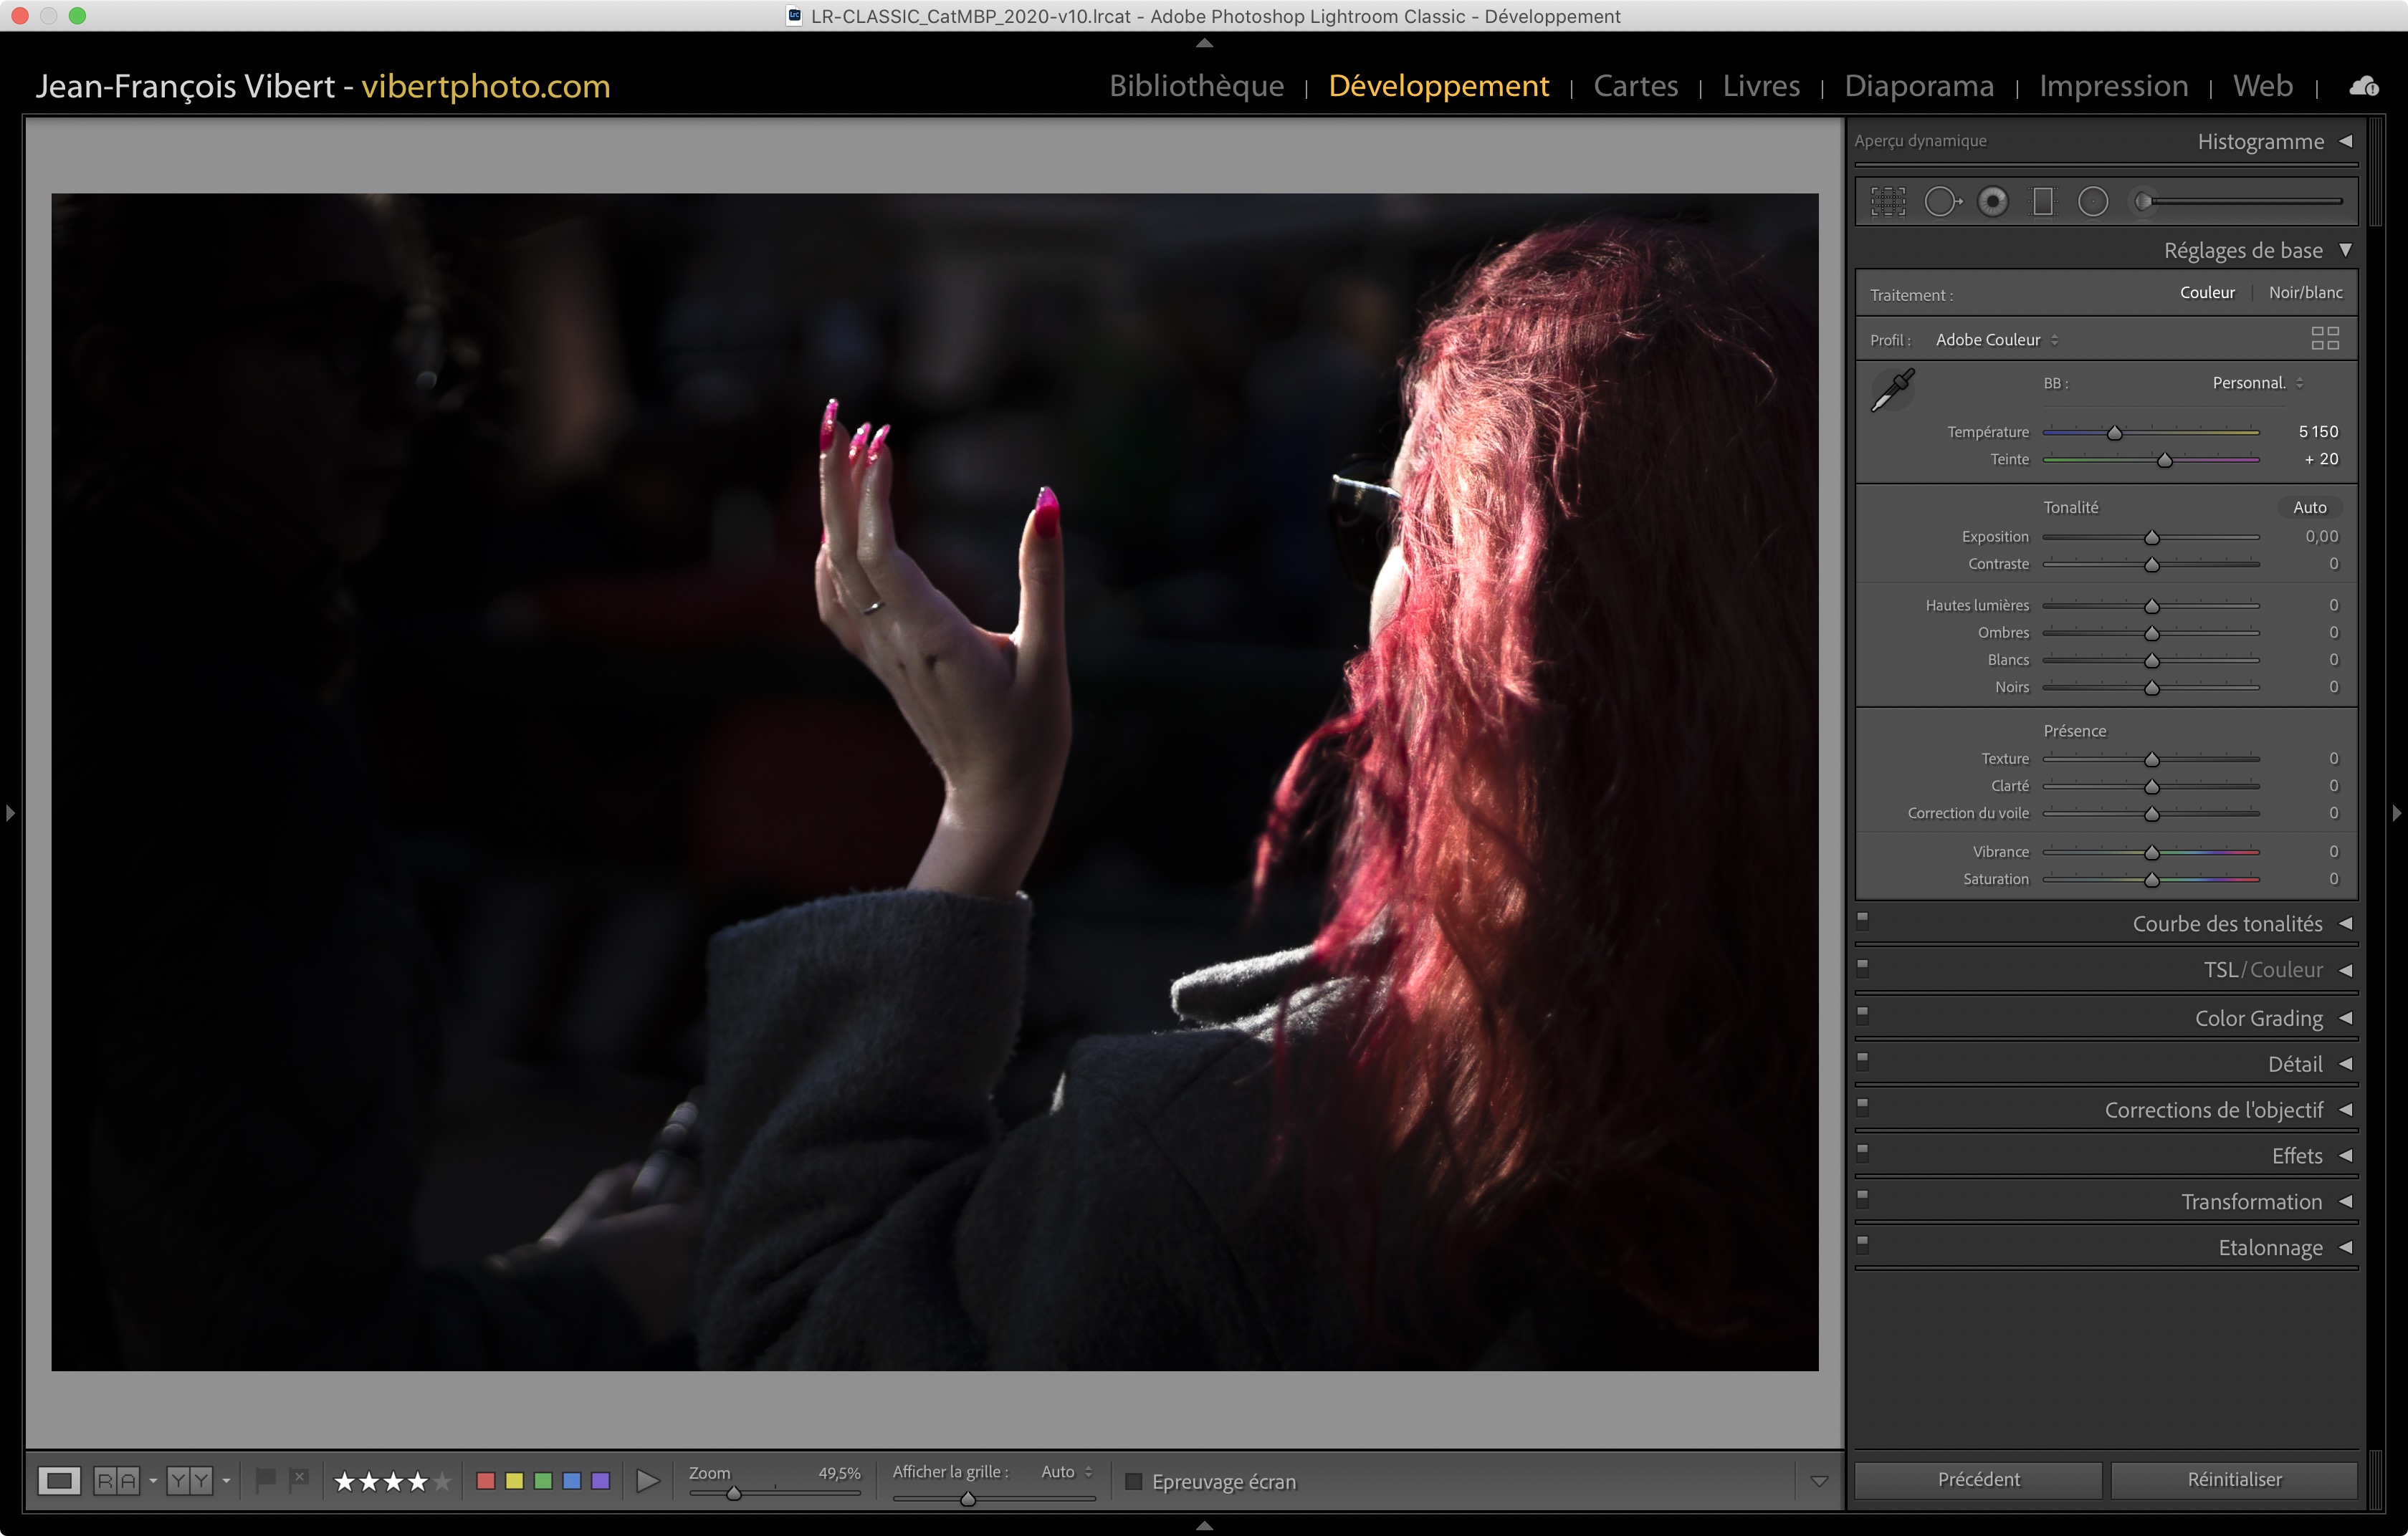Viewport: 2408px width, 1536px height.
Task: Switch to the Bibliothèque module
Action: click(x=1196, y=86)
